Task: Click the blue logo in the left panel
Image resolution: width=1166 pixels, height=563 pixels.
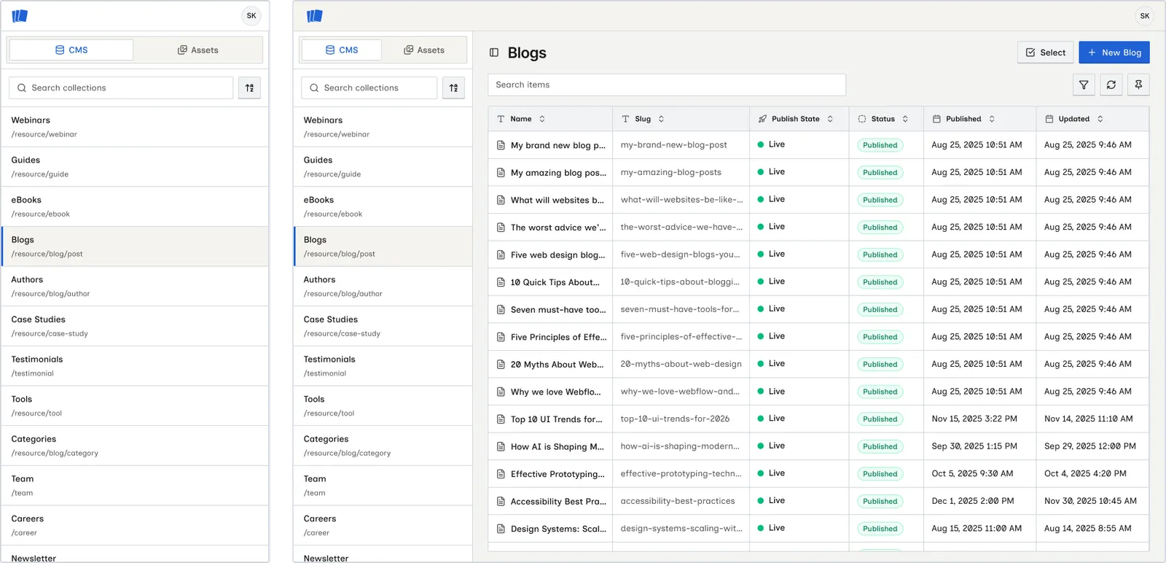Action: (x=20, y=15)
